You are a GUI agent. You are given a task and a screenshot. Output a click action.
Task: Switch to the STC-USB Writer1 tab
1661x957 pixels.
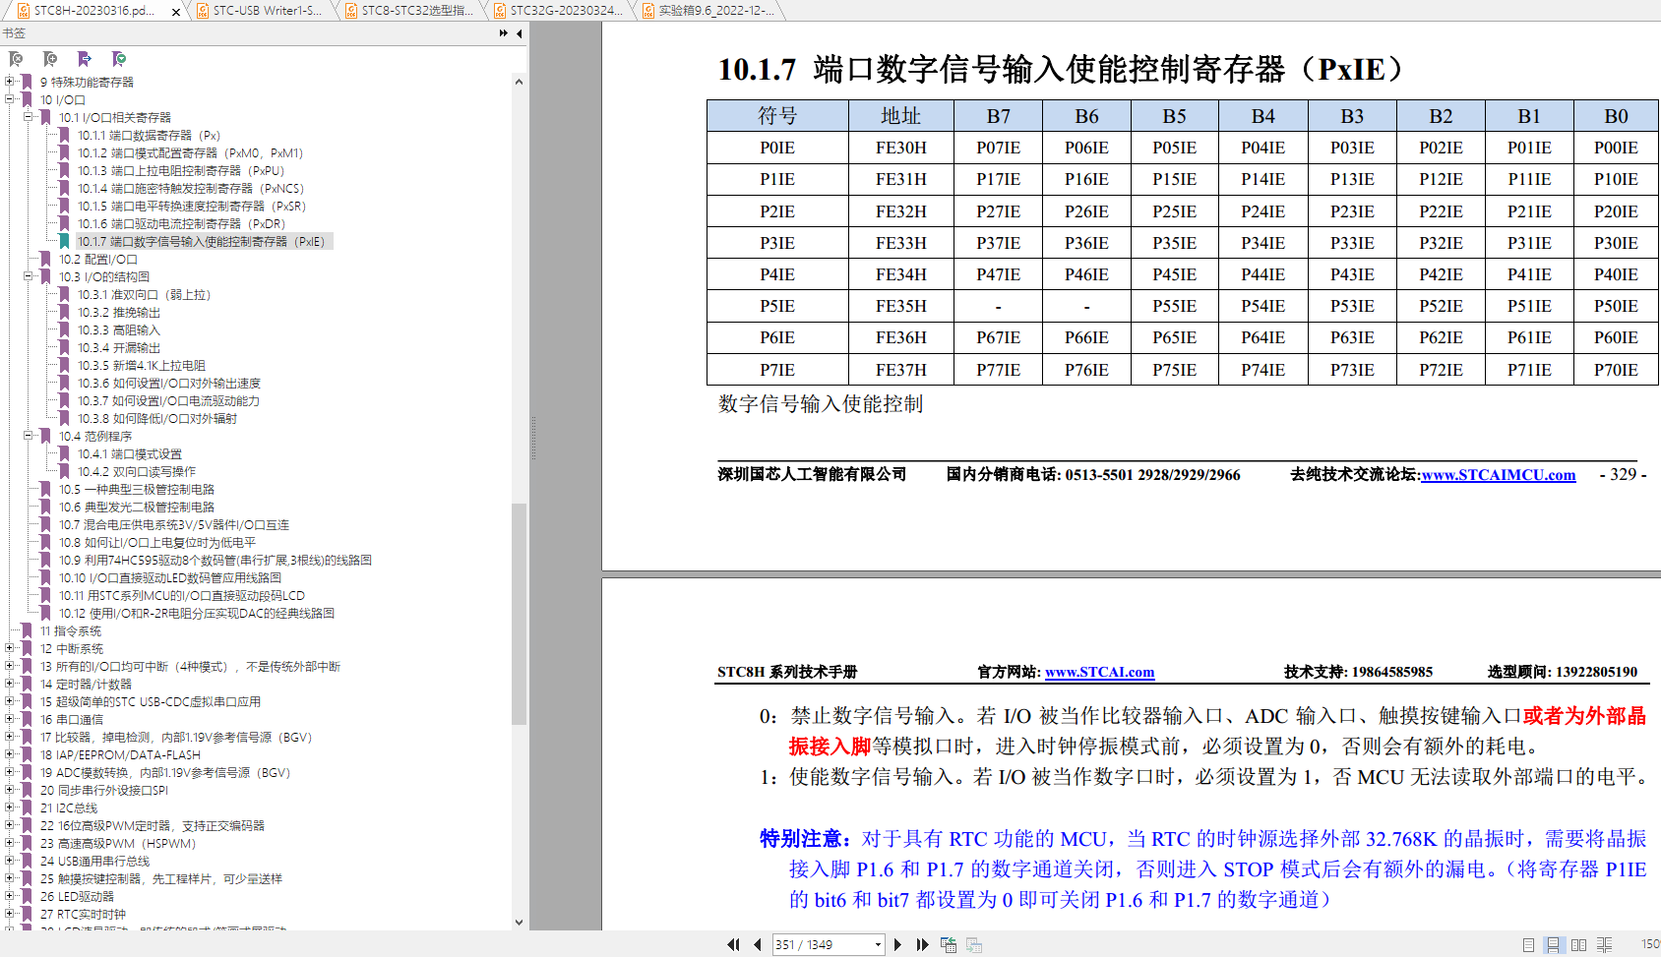[260, 11]
